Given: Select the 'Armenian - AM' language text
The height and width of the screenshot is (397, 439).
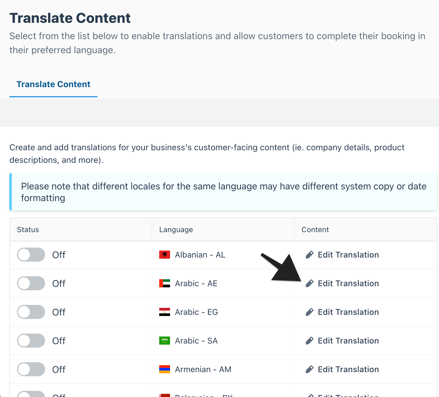Looking at the screenshot, I should pos(203,369).
